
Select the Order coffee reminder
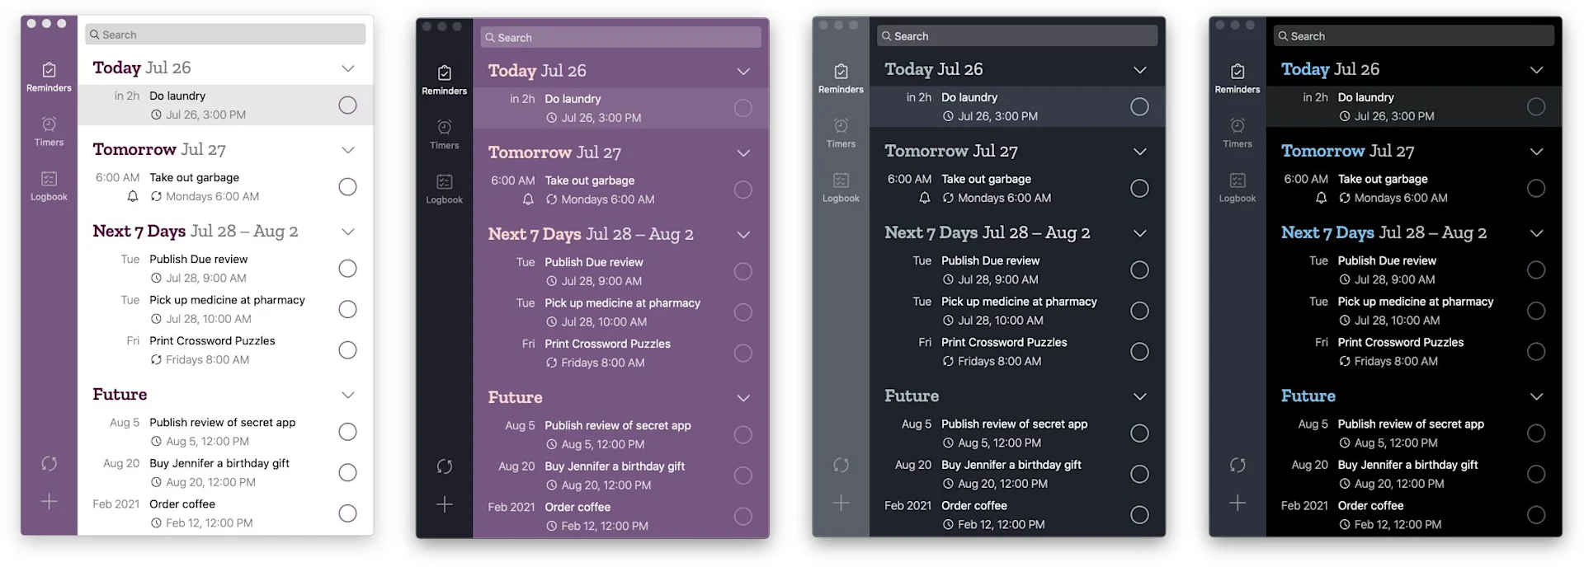click(182, 504)
